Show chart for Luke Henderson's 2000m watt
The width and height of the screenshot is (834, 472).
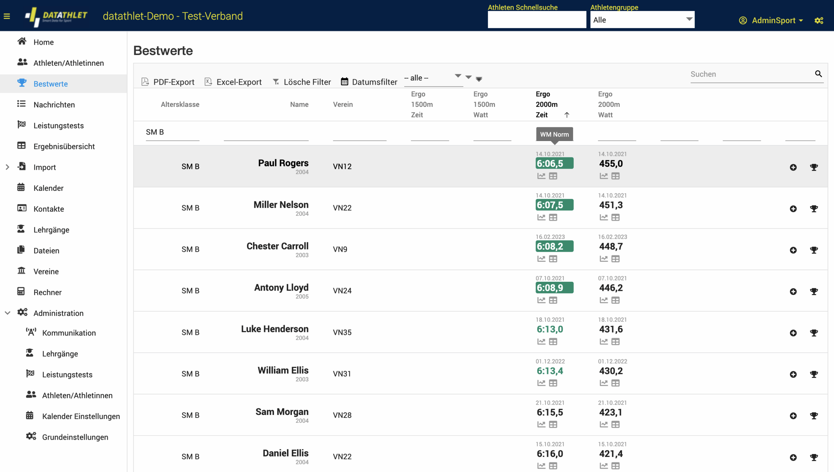(604, 341)
